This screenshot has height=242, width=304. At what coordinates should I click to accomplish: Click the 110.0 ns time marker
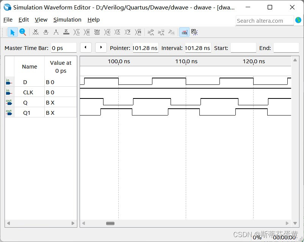coord(186,61)
